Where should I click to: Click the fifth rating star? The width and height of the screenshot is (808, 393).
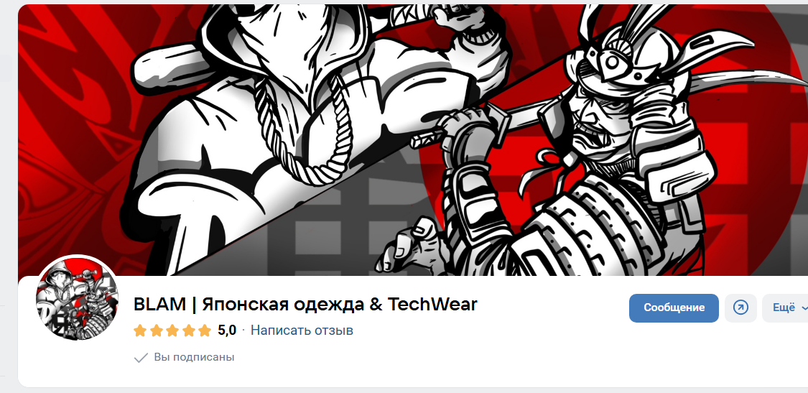pos(205,330)
